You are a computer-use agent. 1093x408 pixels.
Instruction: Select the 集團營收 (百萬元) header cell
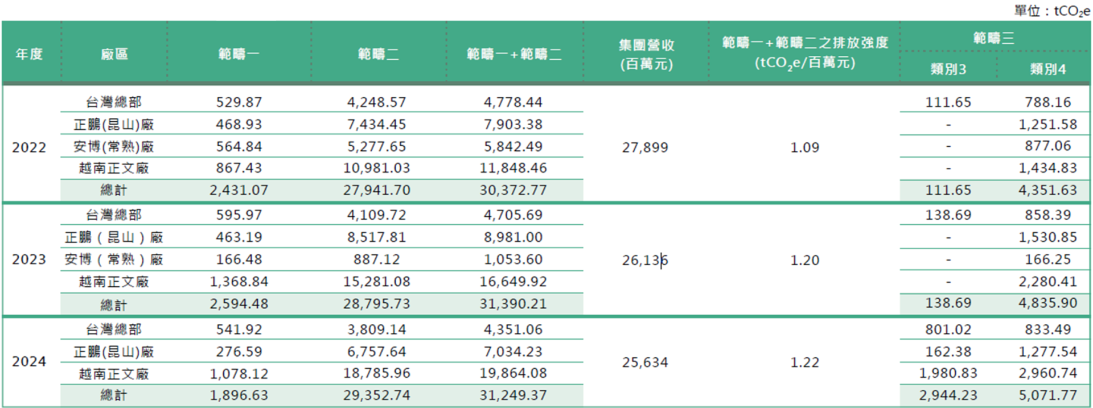click(646, 54)
